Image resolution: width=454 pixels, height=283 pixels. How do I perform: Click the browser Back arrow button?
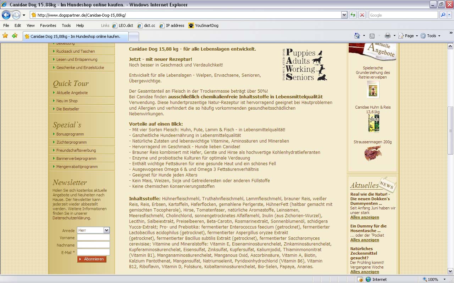click(x=6, y=15)
